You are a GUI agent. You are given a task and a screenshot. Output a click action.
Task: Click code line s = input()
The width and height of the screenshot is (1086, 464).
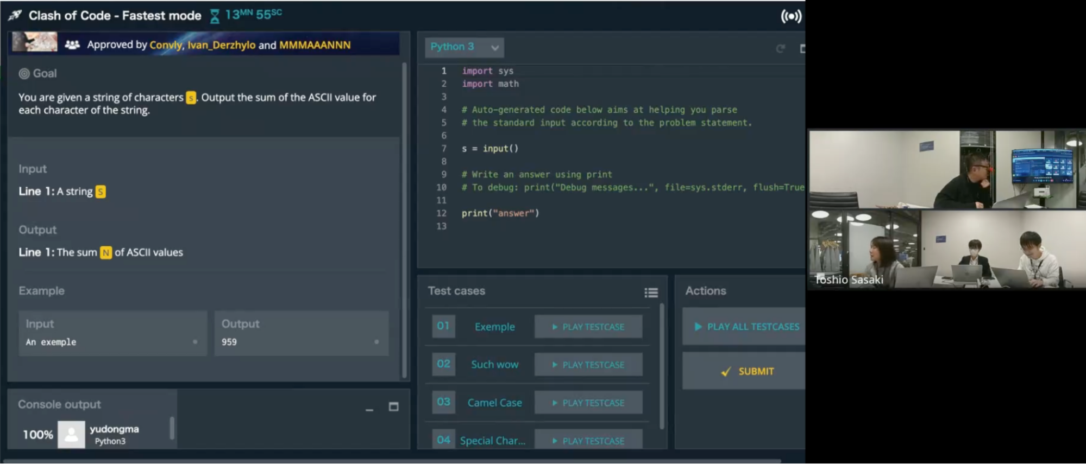point(490,148)
